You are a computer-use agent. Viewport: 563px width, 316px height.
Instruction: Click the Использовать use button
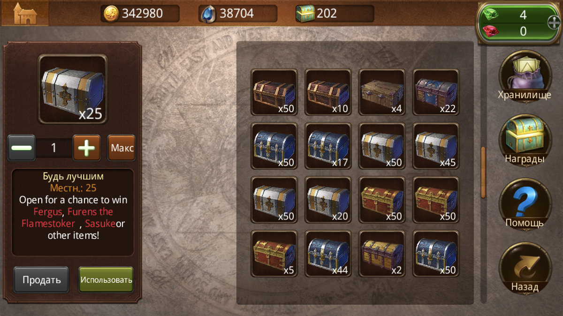(x=106, y=280)
